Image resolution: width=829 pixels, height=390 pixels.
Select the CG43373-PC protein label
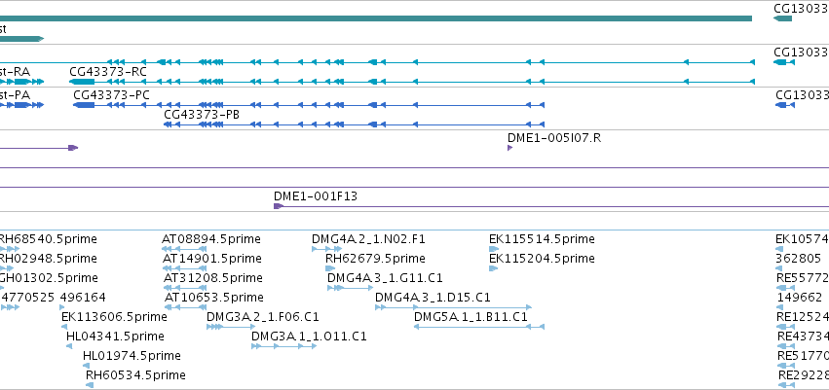111,95
